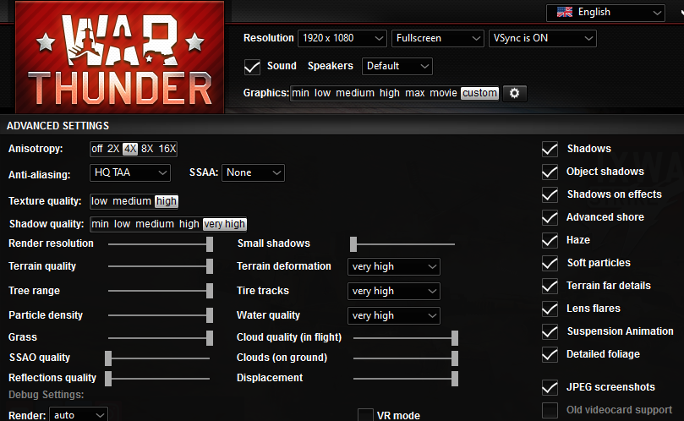Click the War Thunder logo
Viewport: 684px width, 421px height.
click(120, 57)
